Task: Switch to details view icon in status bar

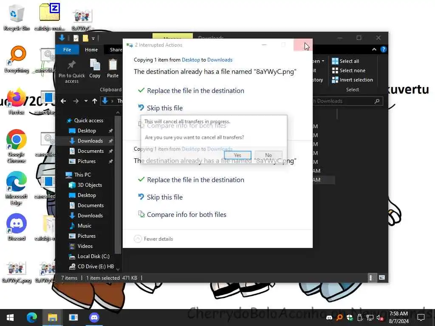Action: tap(371, 278)
